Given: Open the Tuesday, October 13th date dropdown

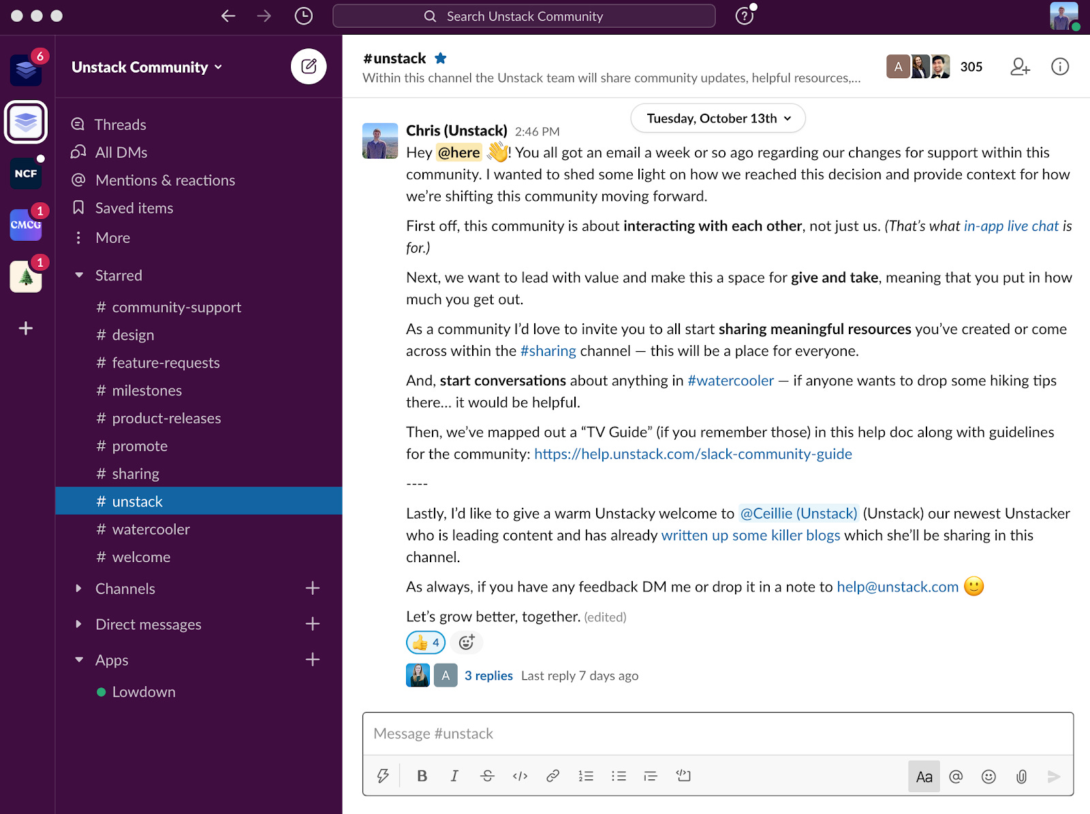Looking at the screenshot, I should tap(717, 118).
